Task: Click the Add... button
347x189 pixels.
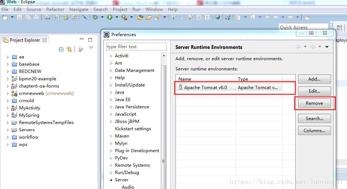Action: [x=314, y=79]
